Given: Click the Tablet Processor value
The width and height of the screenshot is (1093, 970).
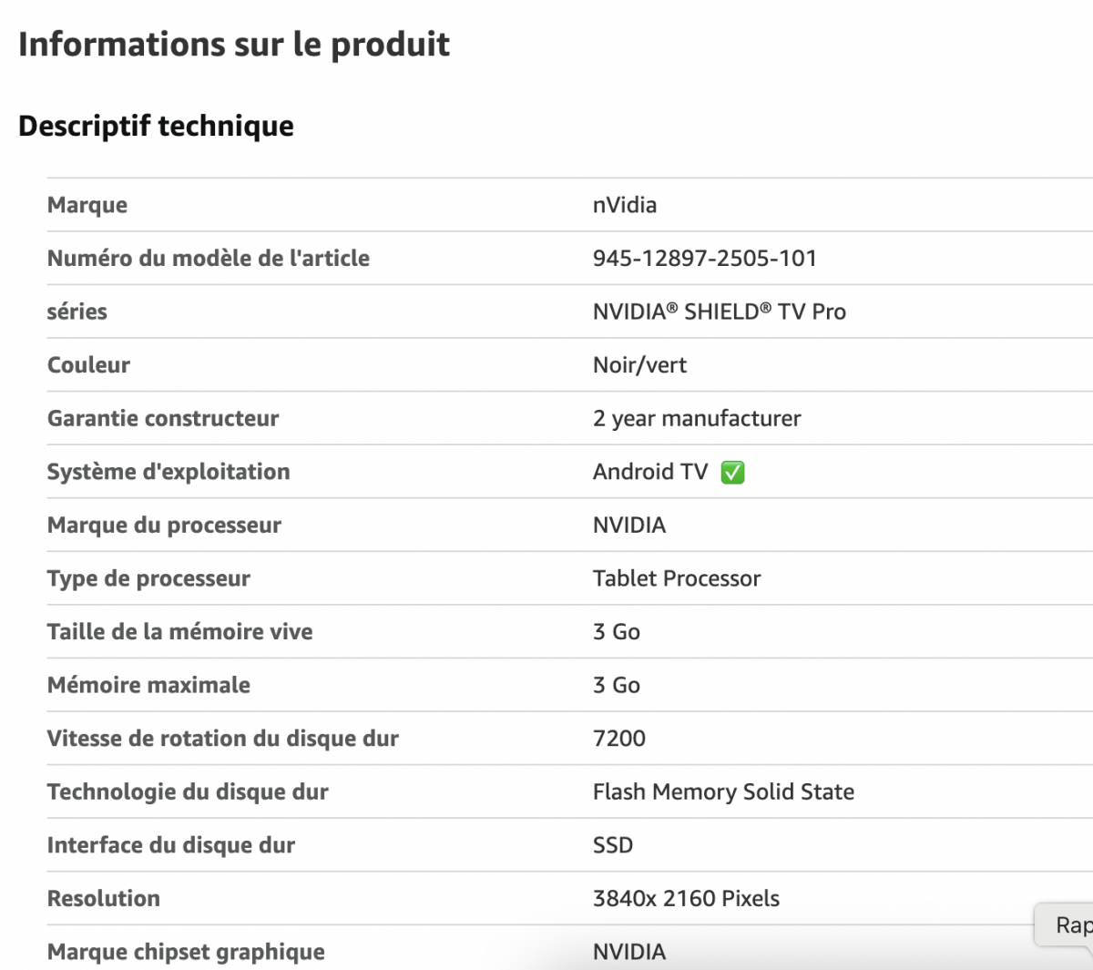Looking at the screenshot, I should [x=676, y=578].
